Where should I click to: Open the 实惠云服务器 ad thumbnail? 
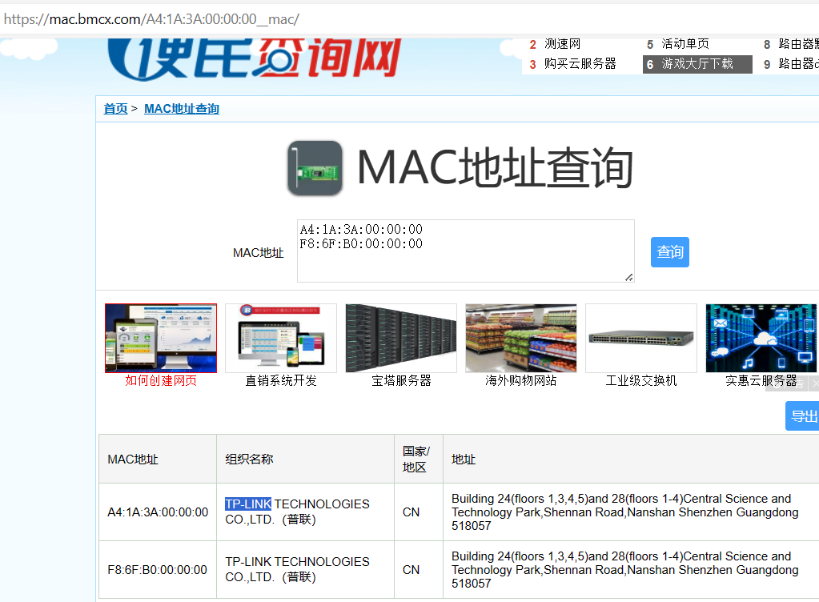coord(761,339)
